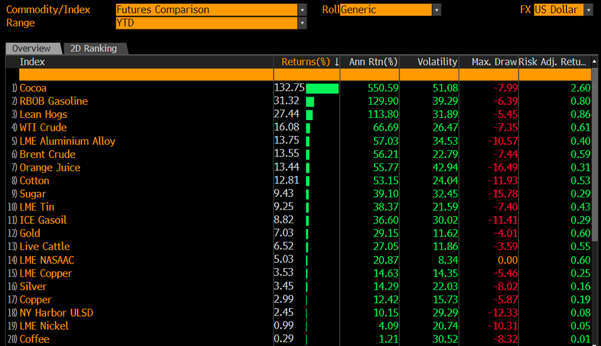The image size is (601, 346).
Task: Select the Silver row
Action: [299, 286]
